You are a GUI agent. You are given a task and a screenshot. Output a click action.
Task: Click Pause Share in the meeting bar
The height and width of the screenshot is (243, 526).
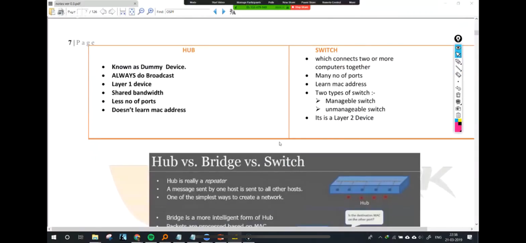point(308,2)
